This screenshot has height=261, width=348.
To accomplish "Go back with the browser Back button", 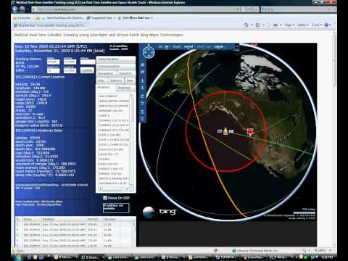I will point(15,9).
